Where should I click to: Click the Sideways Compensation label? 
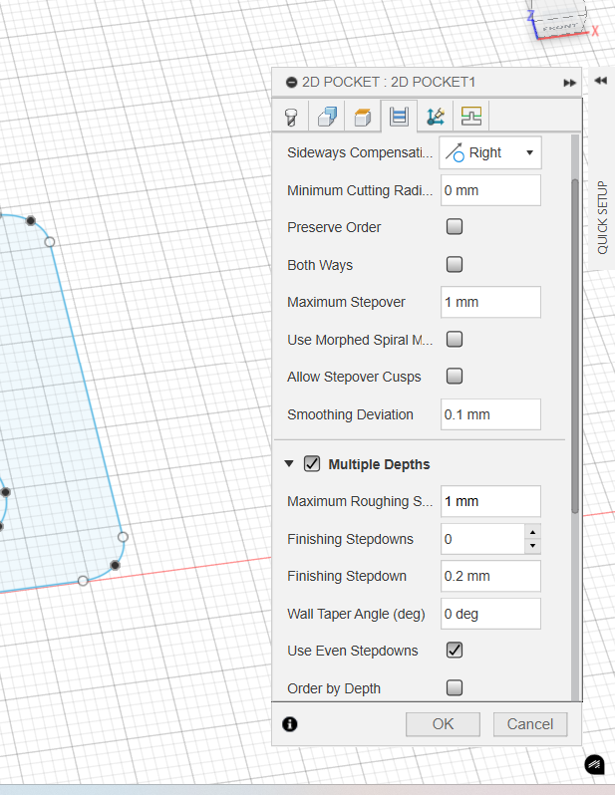[360, 152]
